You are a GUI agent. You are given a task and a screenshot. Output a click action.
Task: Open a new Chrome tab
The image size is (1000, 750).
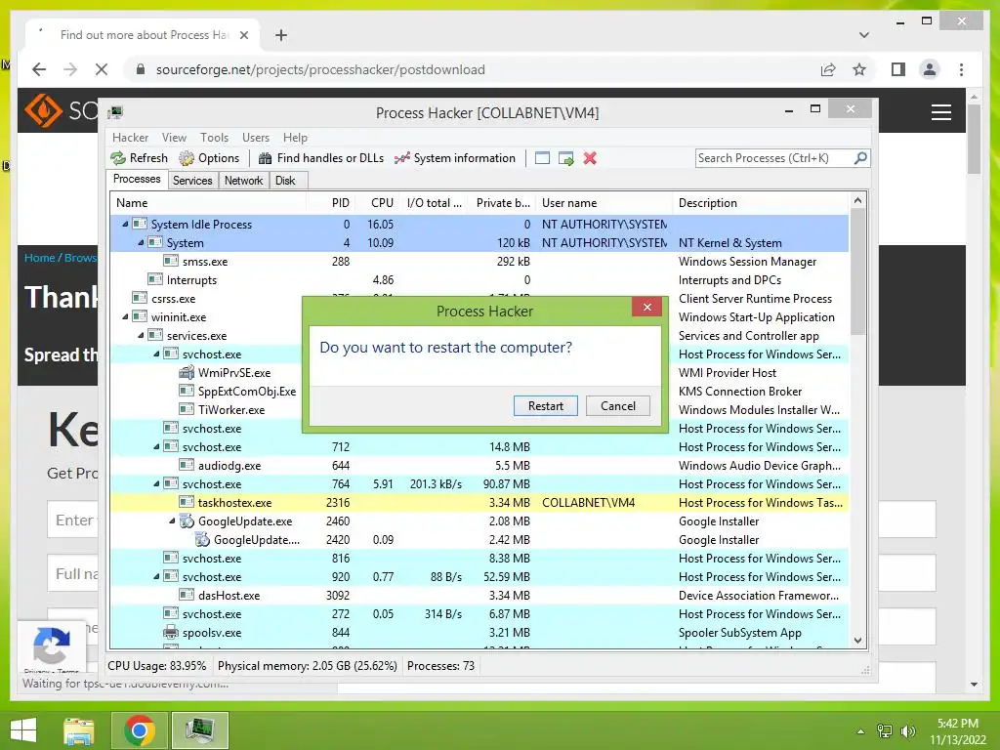[x=280, y=35]
